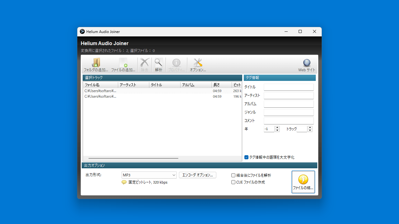The height and width of the screenshot is (224, 399).
Task: Enable 結合後にファイルを解析 checkbox
Action: (x=233, y=175)
